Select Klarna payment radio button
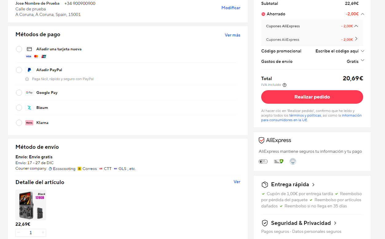This screenshot has width=385, height=239. pos(19,123)
